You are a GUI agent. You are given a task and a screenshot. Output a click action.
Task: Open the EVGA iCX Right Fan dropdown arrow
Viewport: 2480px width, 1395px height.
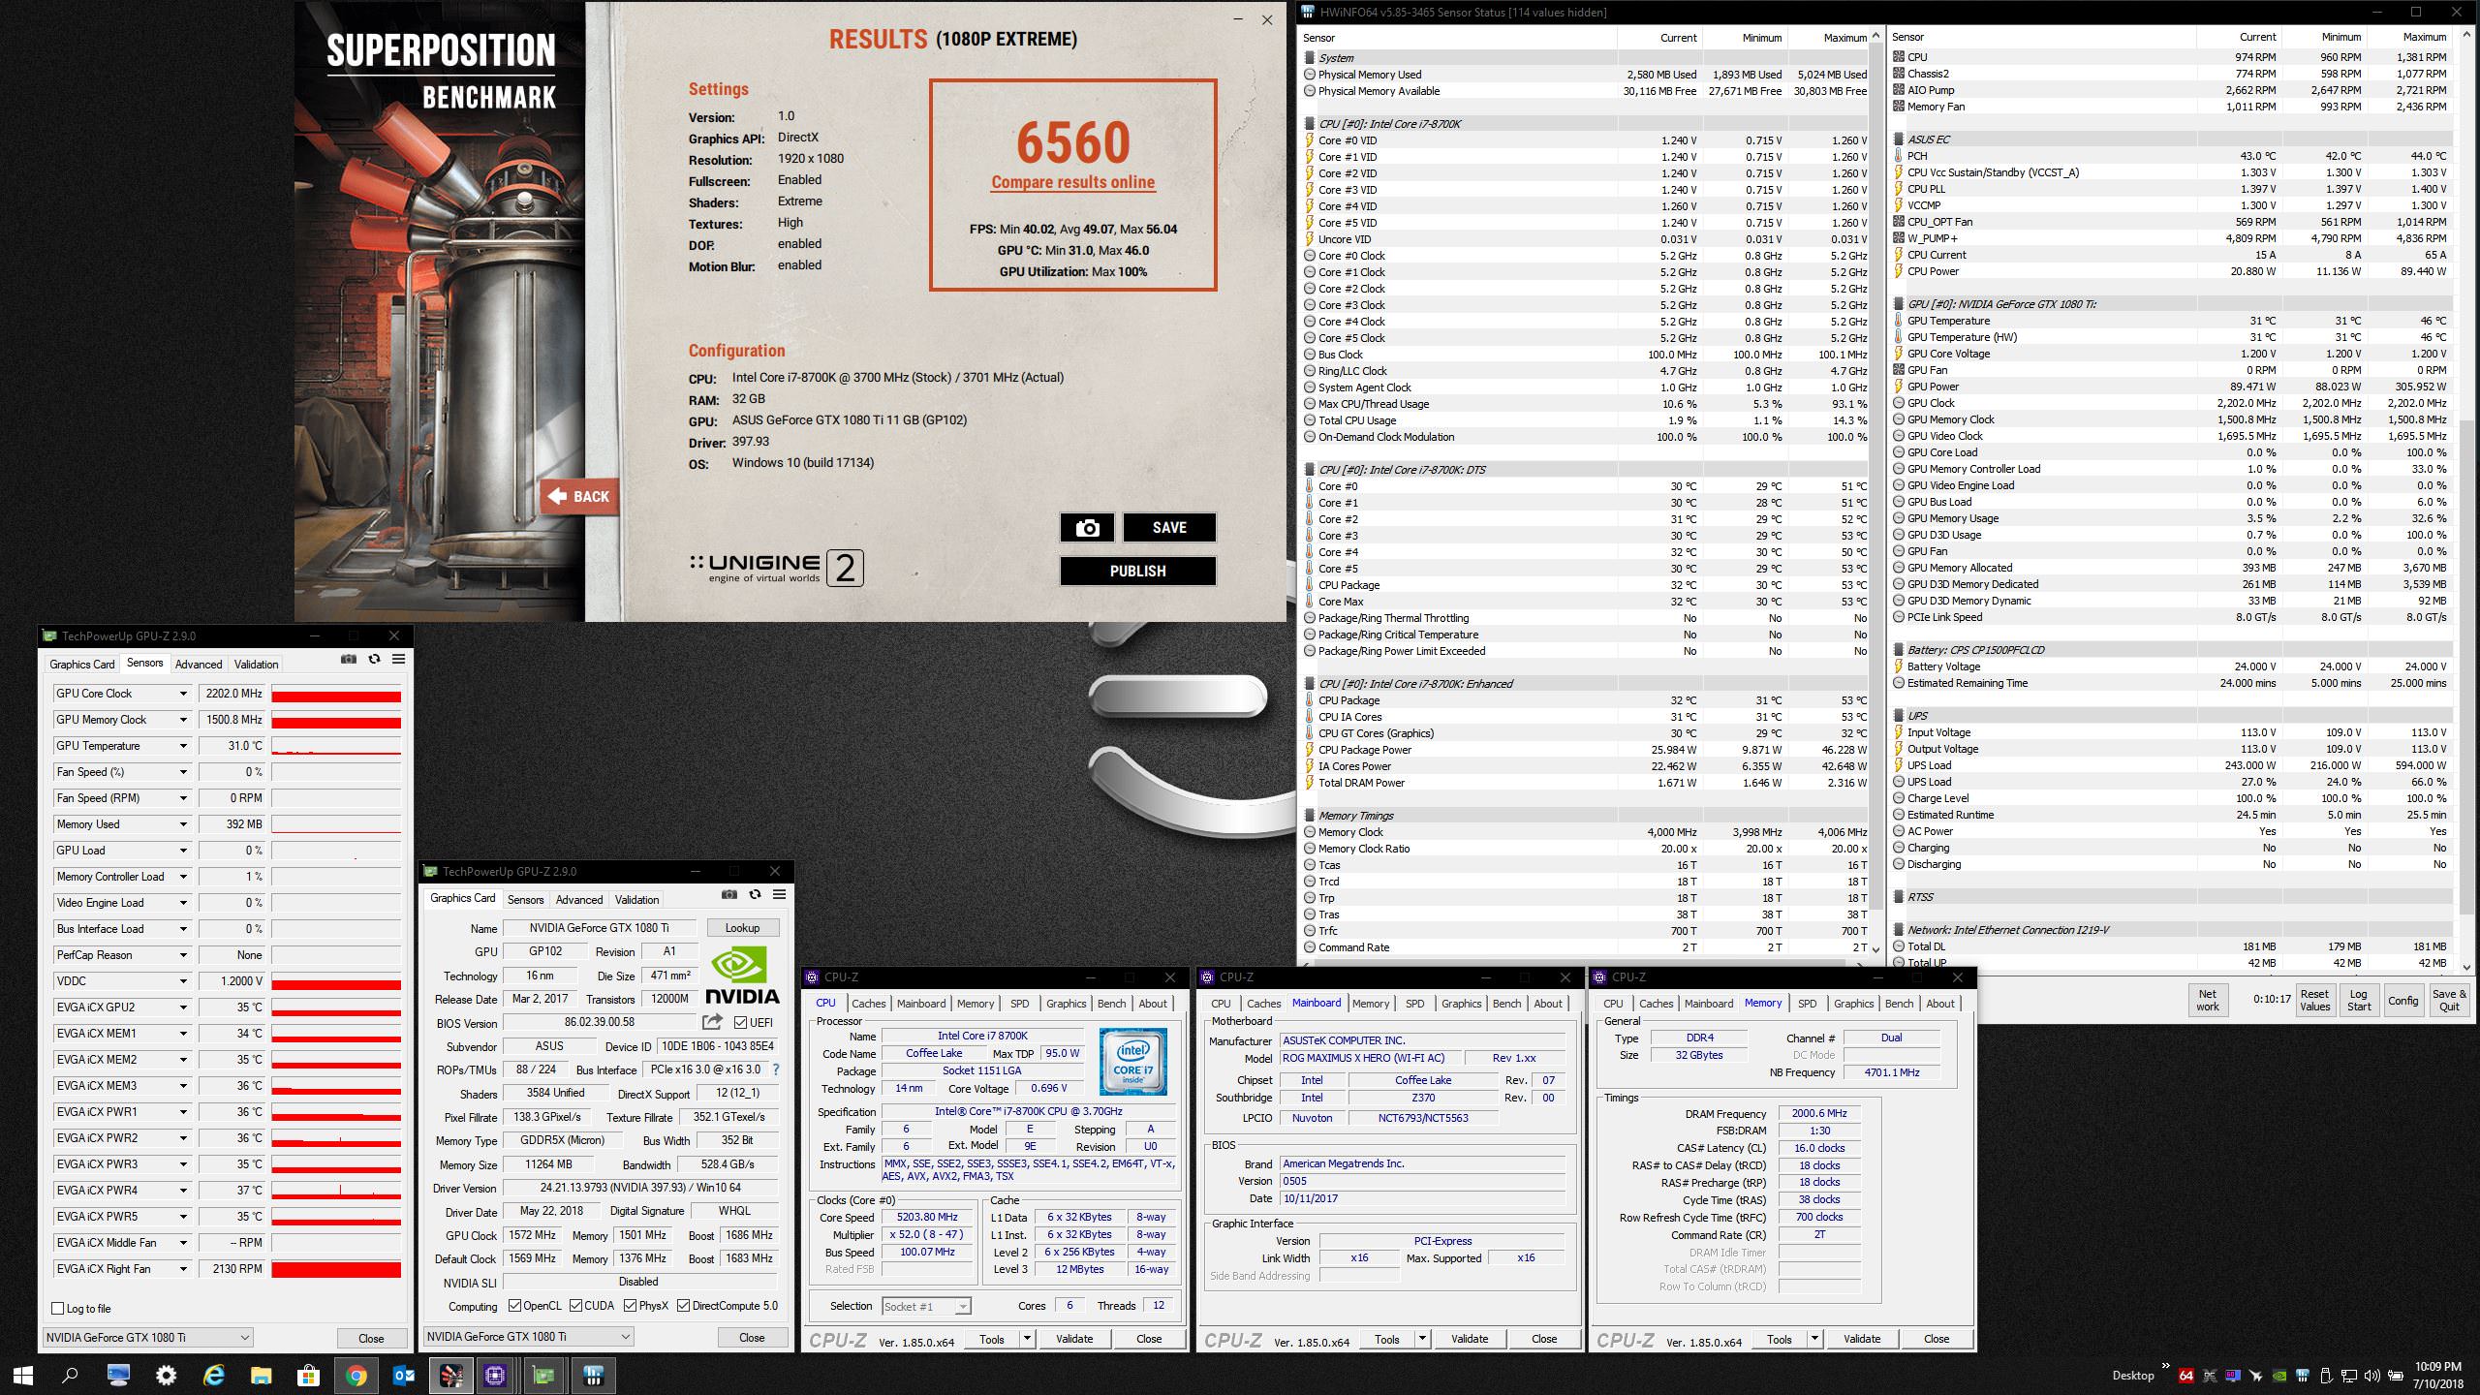(182, 1269)
